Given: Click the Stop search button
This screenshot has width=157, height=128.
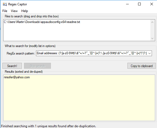Looking at the screenshot, I should tap(37, 66).
